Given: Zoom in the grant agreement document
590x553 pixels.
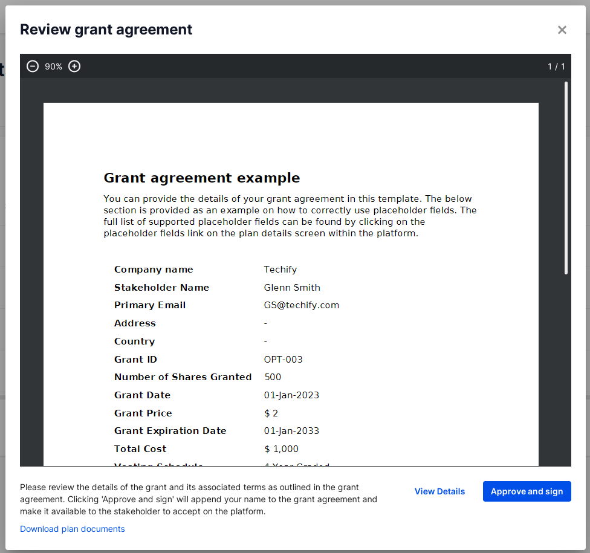Looking at the screenshot, I should [74, 66].
